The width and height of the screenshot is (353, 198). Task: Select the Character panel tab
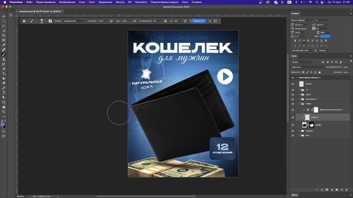(x=295, y=13)
